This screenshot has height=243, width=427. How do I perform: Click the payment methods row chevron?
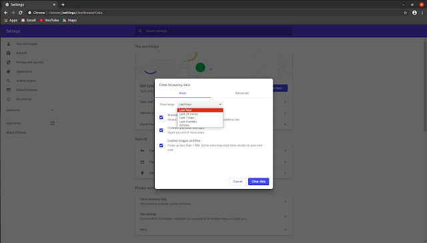click(285, 162)
